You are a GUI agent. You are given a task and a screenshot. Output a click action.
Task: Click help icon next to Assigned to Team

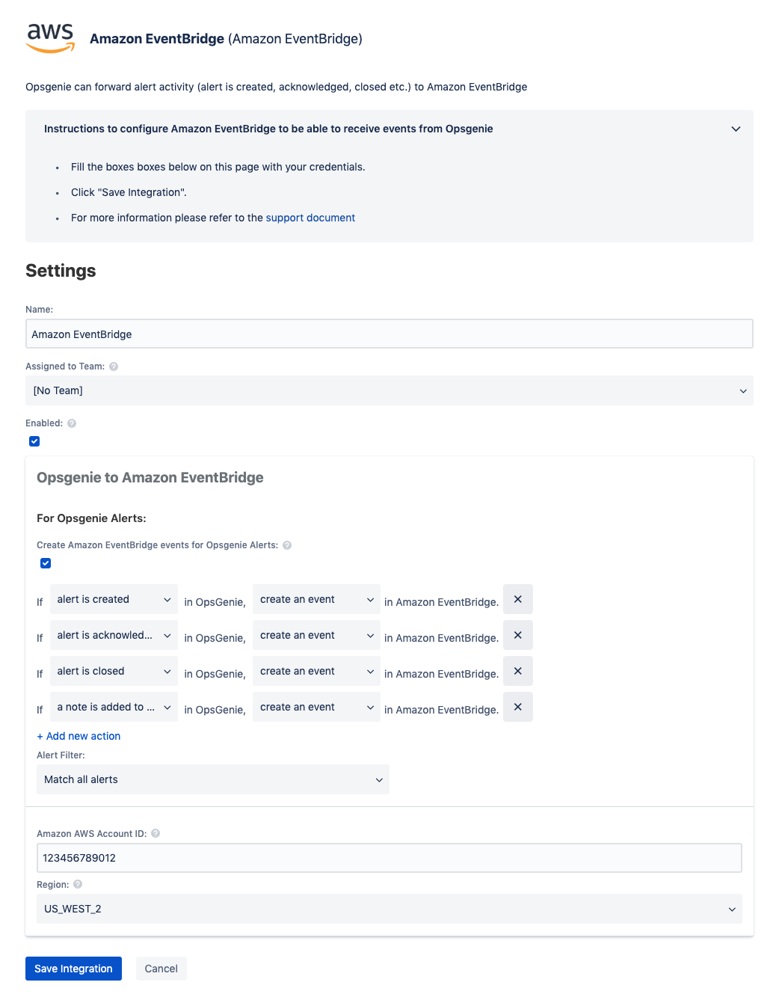click(114, 366)
